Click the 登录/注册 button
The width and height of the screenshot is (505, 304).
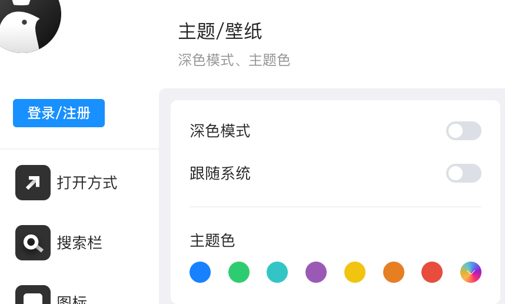pos(59,113)
